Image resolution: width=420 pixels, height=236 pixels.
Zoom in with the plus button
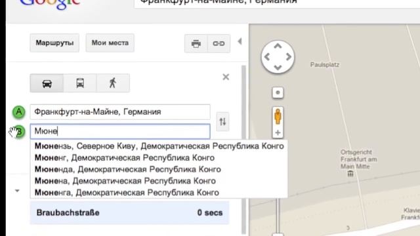point(278,132)
